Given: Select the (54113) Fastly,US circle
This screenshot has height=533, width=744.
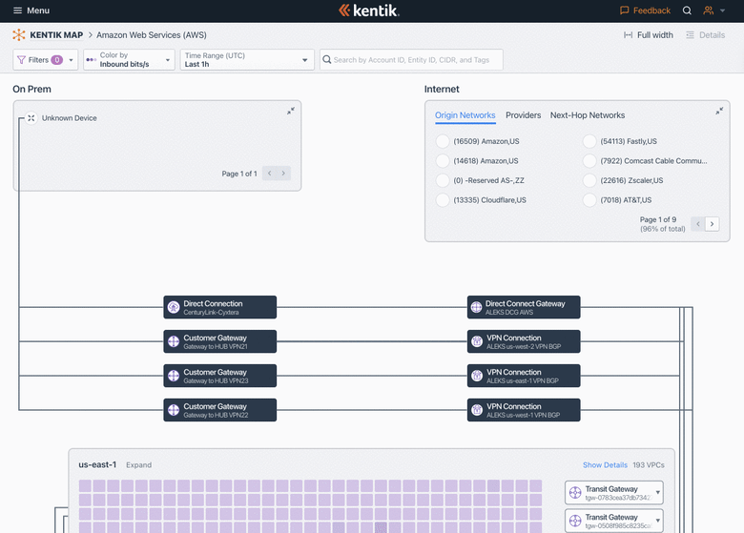Looking at the screenshot, I should point(589,141).
